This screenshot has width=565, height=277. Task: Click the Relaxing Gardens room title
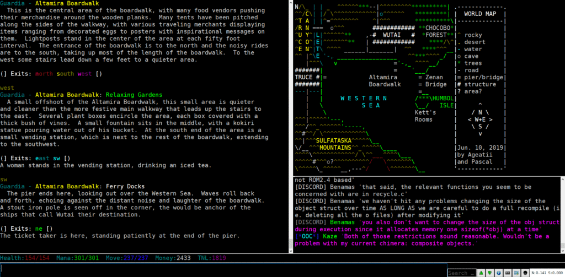click(134, 95)
